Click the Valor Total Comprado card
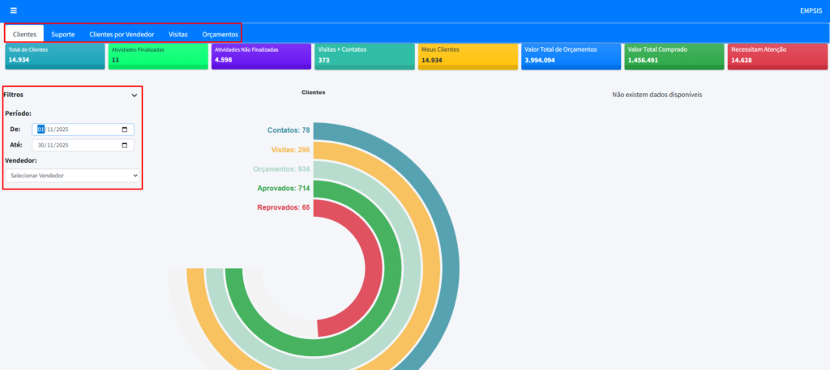The width and height of the screenshot is (830, 370). point(674,55)
